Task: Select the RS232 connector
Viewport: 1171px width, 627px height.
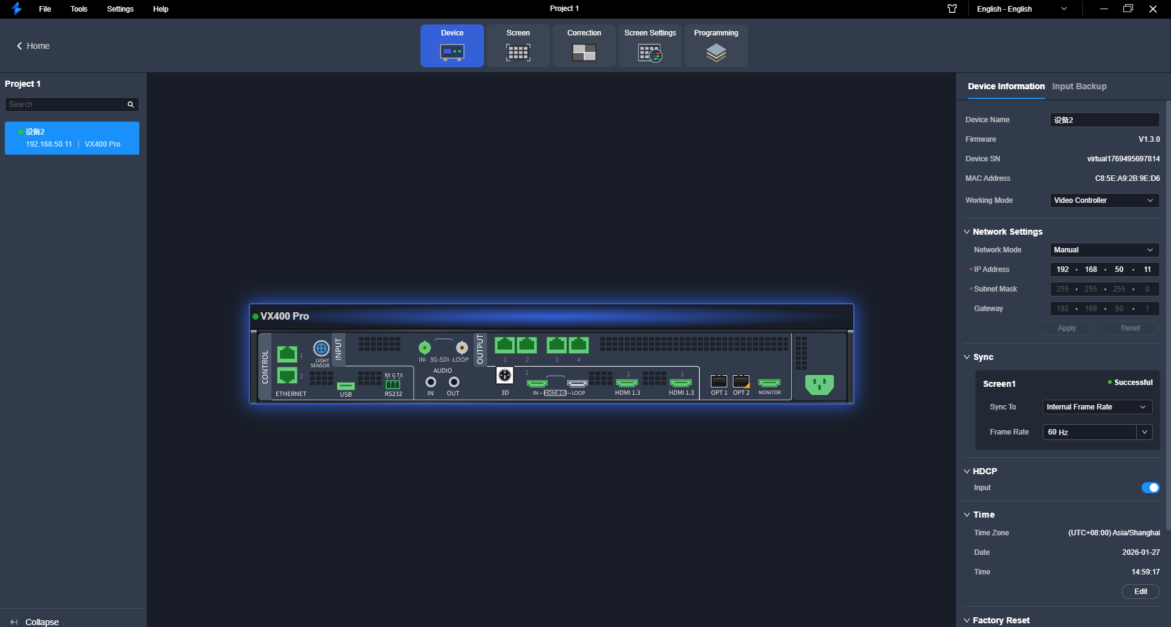Action: pos(393,384)
